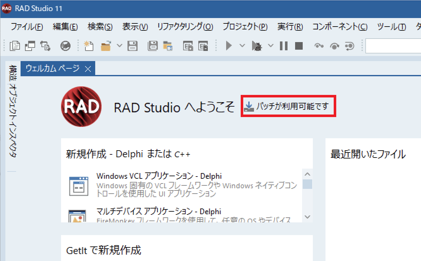Click the new-item list scroll down arrow
Viewport: 421px width, 261px height.
(x=307, y=217)
